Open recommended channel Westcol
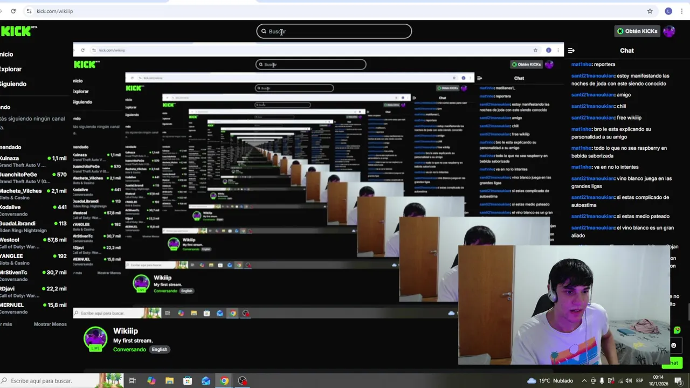 33,242
